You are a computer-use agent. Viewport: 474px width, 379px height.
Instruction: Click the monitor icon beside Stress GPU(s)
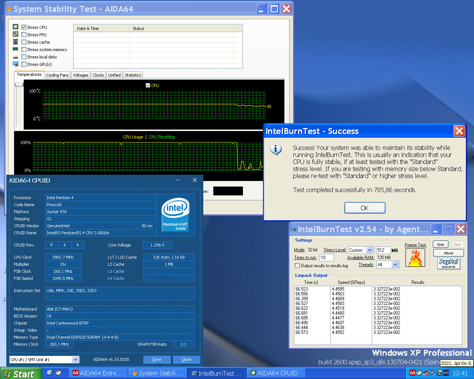click(16, 64)
